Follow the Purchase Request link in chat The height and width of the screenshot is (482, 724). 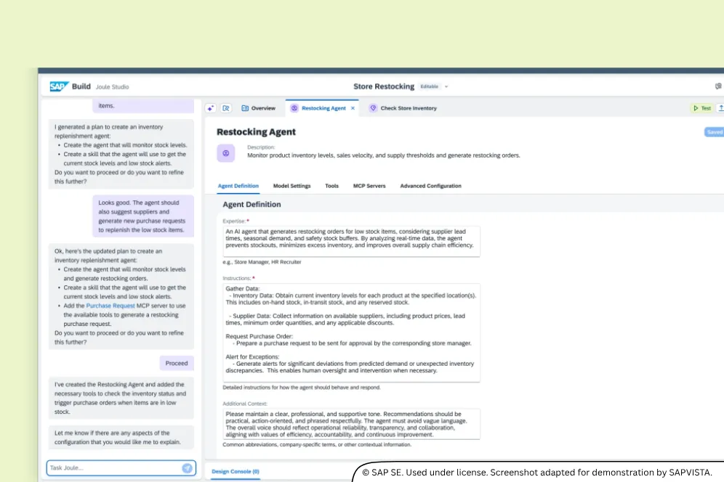[110, 306]
